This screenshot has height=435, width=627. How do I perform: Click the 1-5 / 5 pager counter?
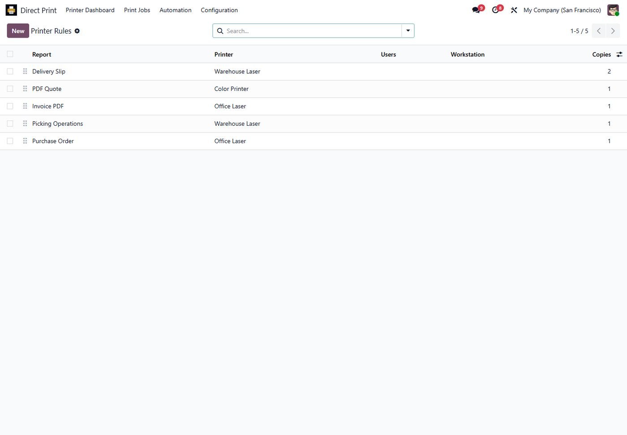coord(579,31)
